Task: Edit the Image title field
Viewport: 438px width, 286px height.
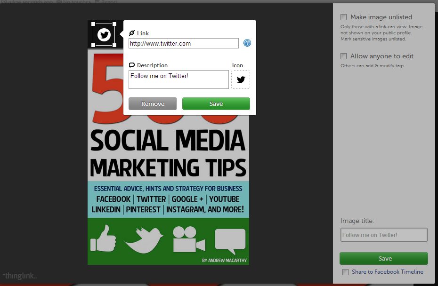Action: point(384,235)
